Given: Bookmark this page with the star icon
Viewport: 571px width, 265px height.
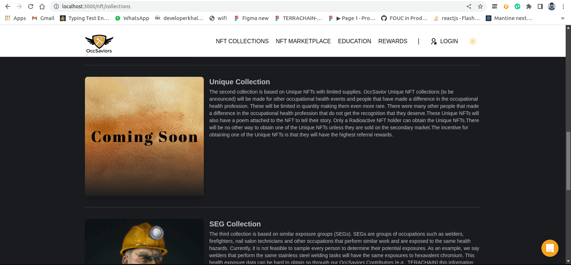Looking at the screenshot, I should (480, 6).
